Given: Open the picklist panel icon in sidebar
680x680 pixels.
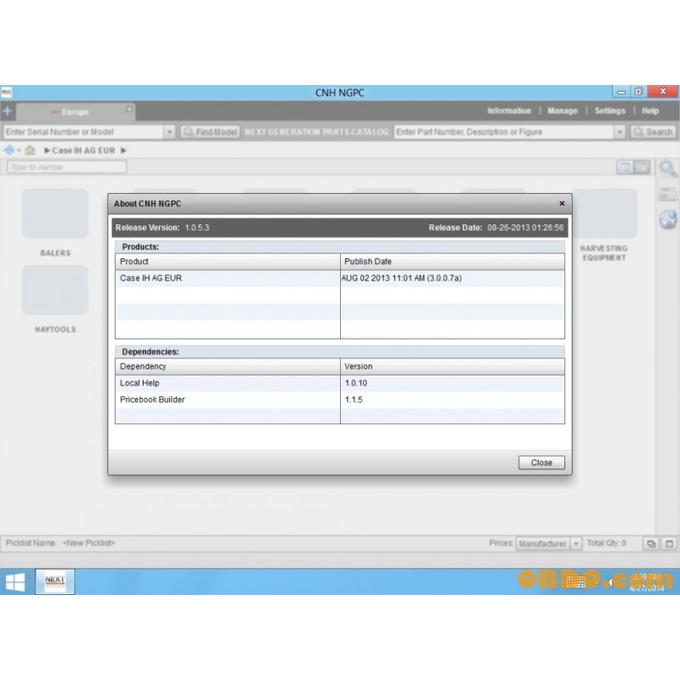Looking at the screenshot, I should tap(668, 194).
